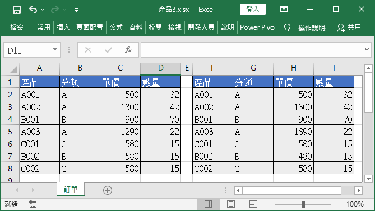Click the 共用 share button
Viewport: 375px width, 211px height.
point(349,27)
